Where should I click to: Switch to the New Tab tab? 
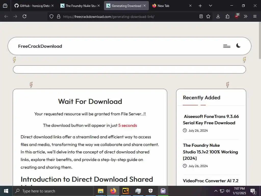click(172, 6)
